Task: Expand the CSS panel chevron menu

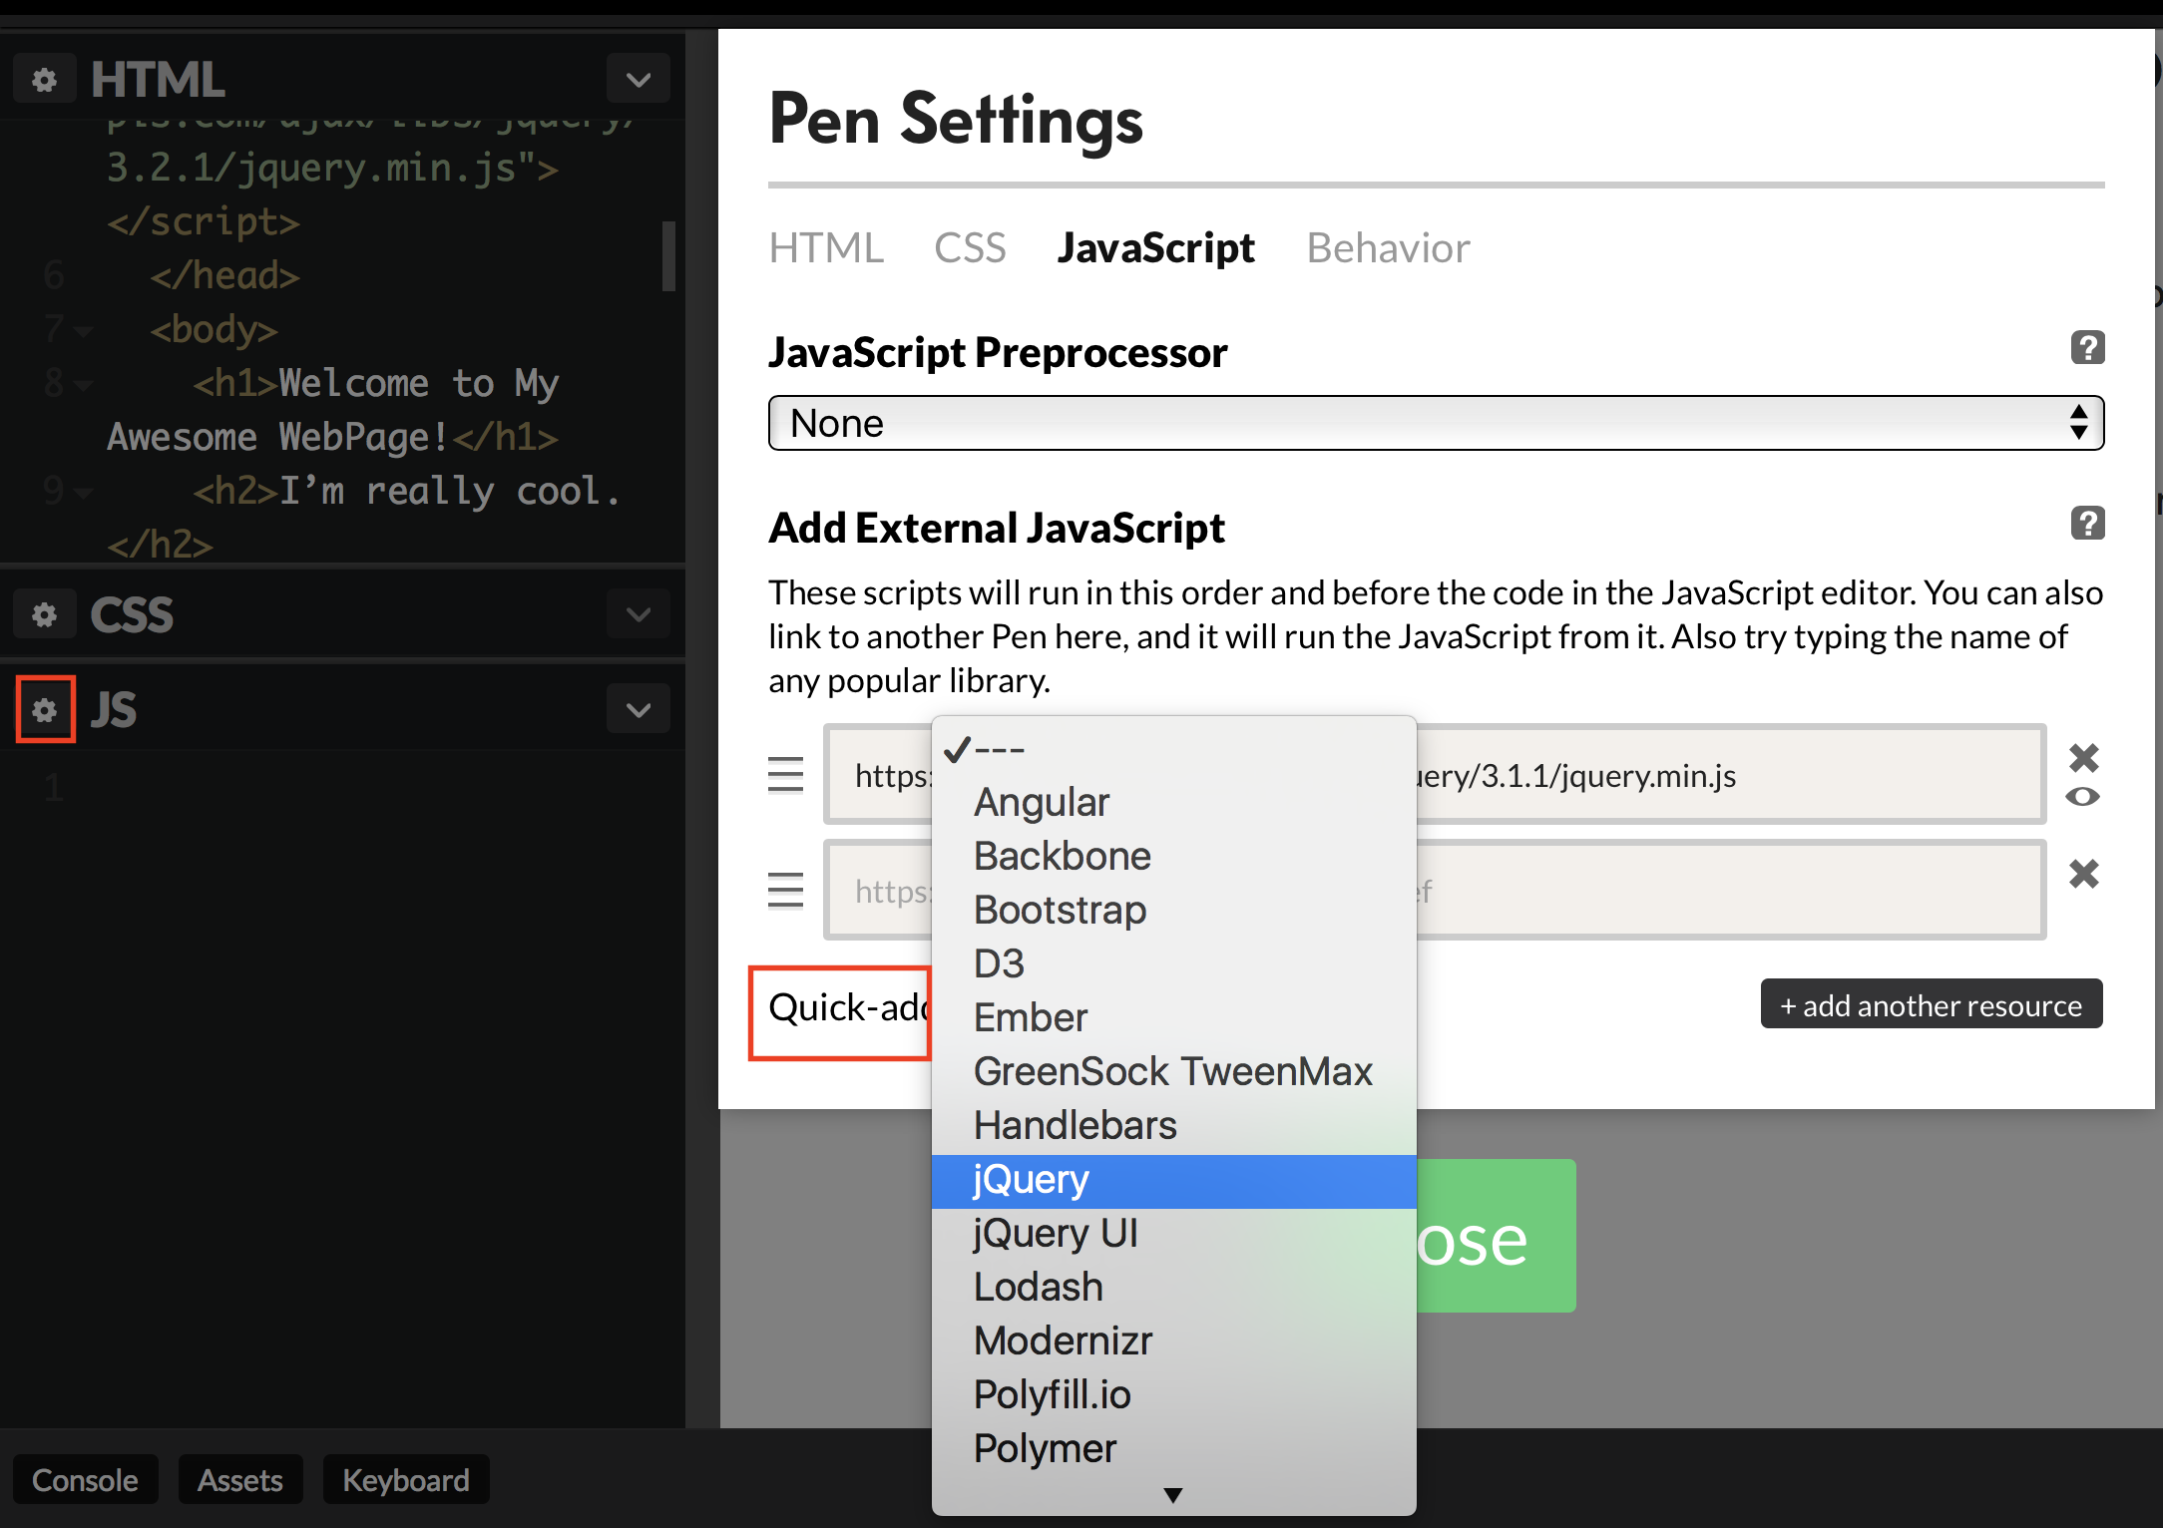Action: coord(639,614)
